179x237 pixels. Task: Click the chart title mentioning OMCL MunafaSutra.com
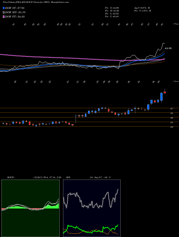click(x=36, y=2)
